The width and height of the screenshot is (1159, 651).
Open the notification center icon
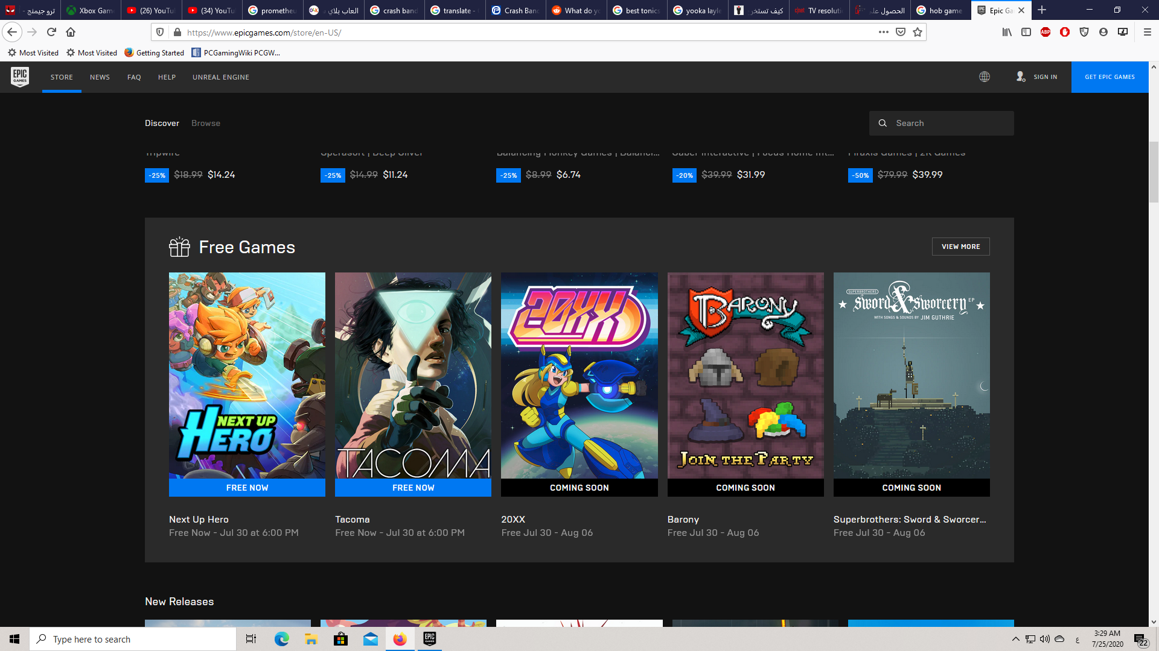pos(1140,639)
